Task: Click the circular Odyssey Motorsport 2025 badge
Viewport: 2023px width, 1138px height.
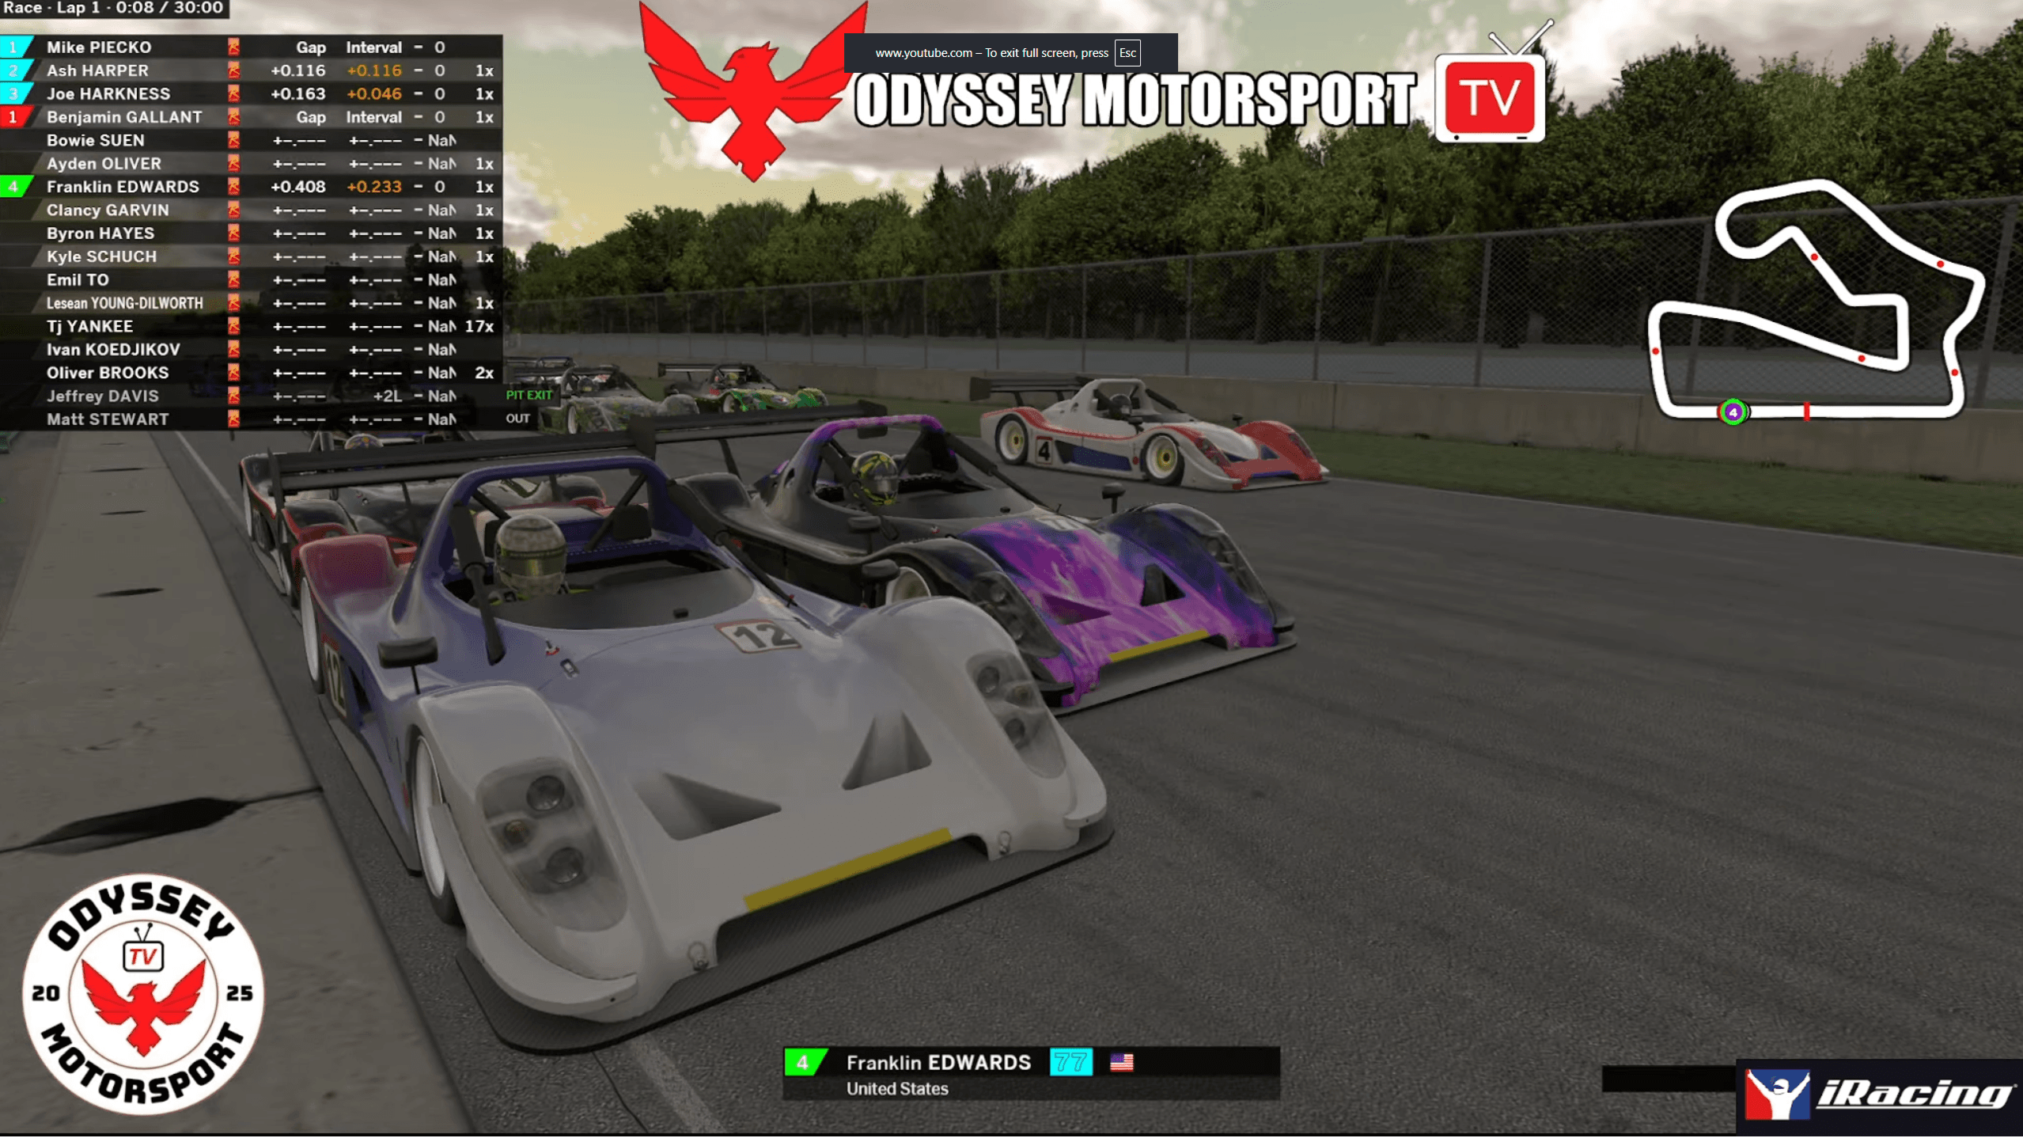Action: pyautogui.click(x=143, y=994)
